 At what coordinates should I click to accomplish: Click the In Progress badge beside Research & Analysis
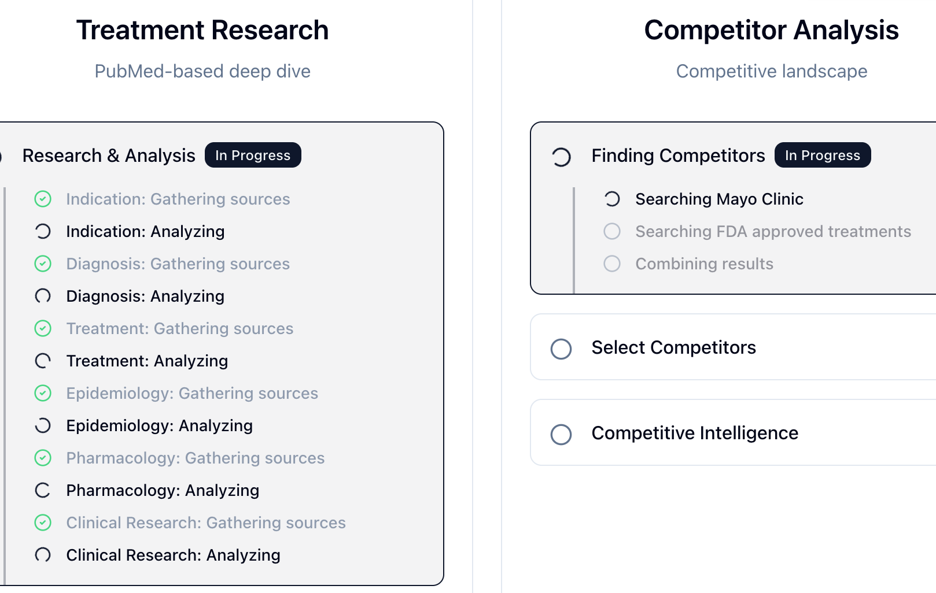coord(253,155)
